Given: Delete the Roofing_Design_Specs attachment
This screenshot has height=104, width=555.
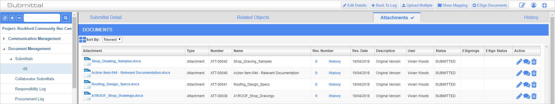Looking at the screenshot, I should (534, 84).
